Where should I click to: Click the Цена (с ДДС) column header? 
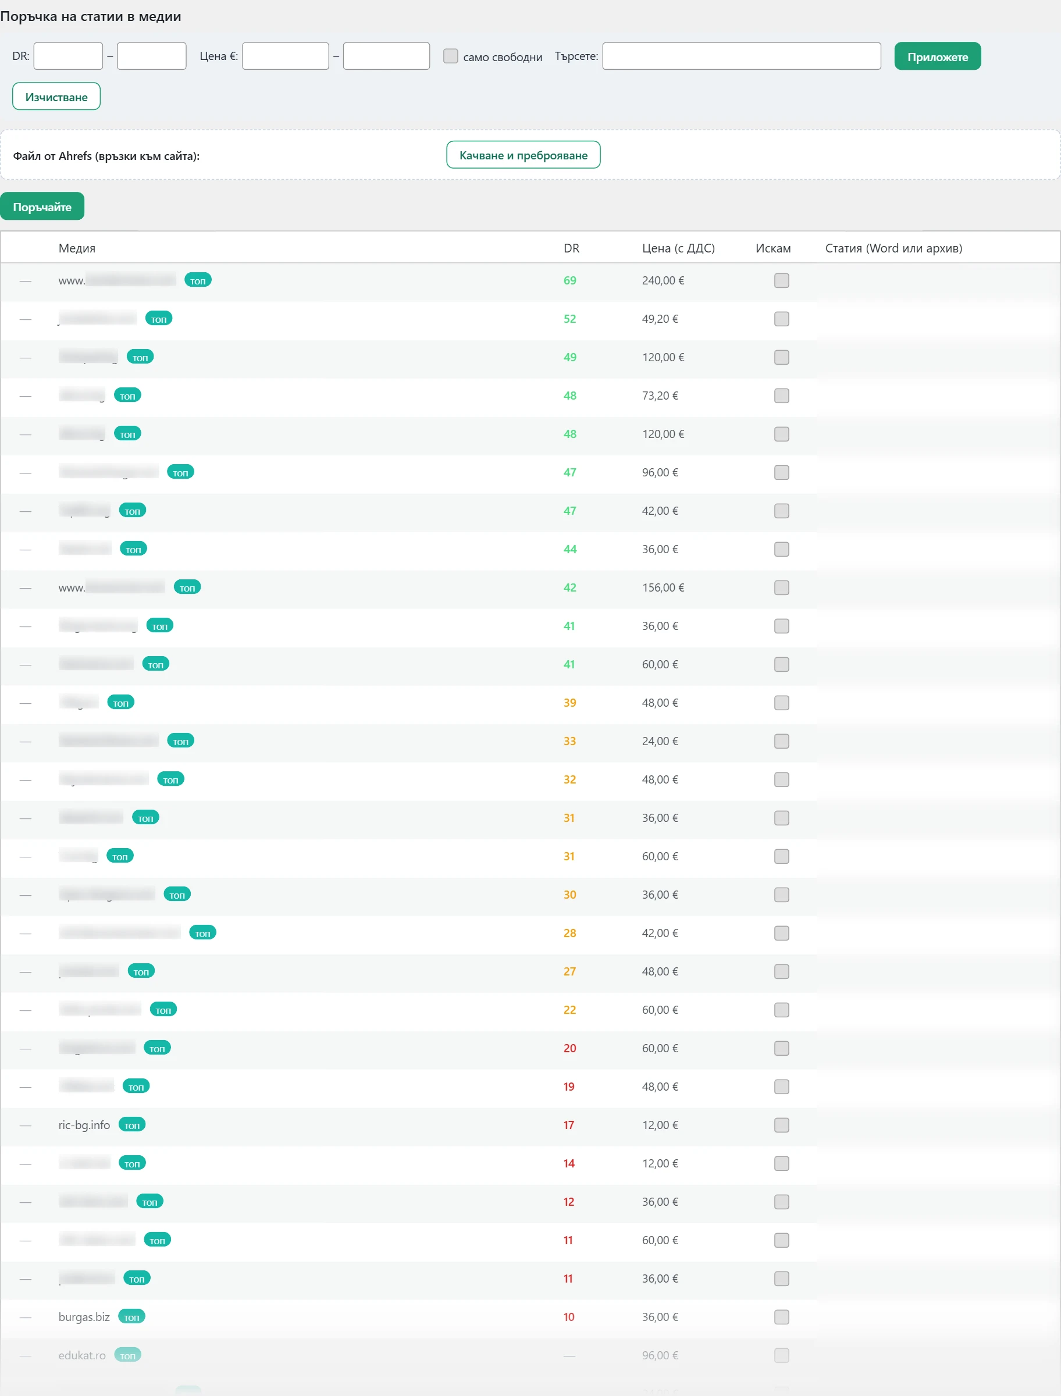pos(678,248)
